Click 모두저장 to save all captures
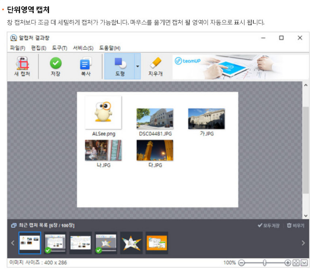 point(269,225)
